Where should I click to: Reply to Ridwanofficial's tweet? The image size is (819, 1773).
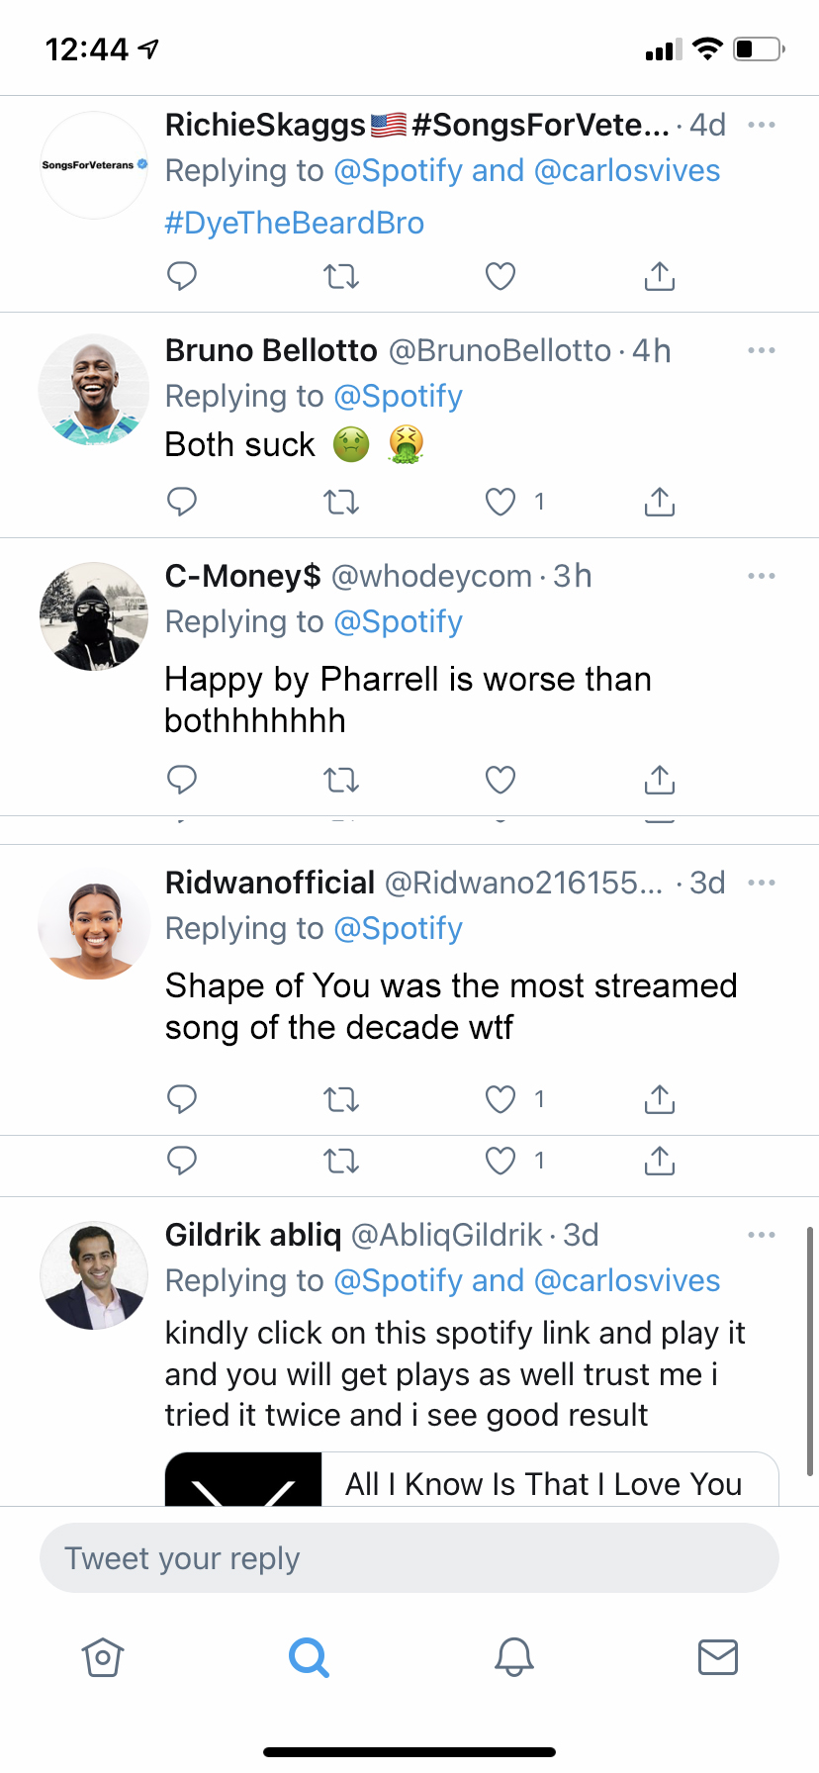pos(182,1099)
